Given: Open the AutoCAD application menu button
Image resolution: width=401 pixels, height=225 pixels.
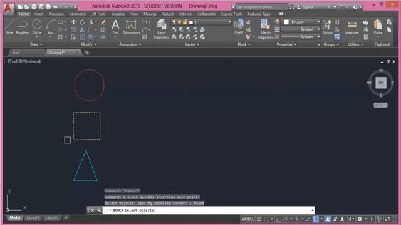Looking at the screenshot, I should click(x=8, y=9).
